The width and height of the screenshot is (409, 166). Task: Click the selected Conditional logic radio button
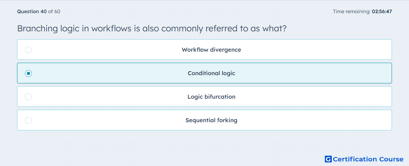point(28,73)
